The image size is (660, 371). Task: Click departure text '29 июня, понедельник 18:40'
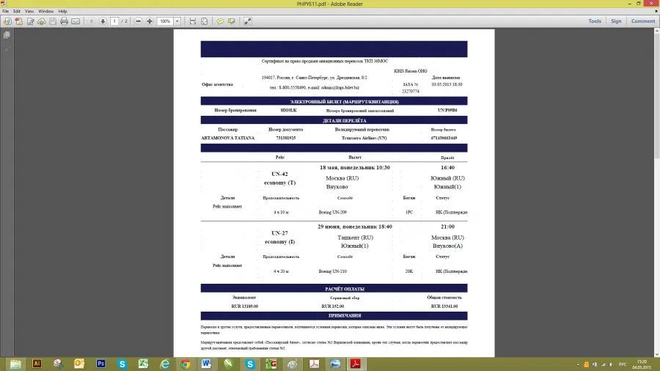pos(354,227)
